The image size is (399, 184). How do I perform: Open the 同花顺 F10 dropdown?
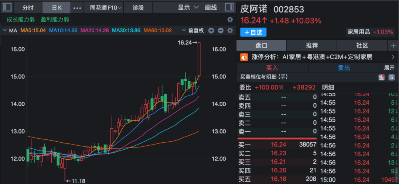pyautogui.click(x=103, y=7)
